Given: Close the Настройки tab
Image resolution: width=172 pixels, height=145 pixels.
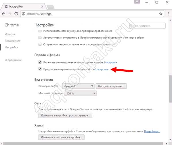Looking at the screenshot, I should tap(42, 7).
